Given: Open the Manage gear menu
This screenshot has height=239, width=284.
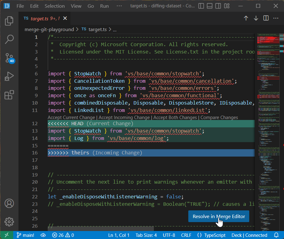Looking at the screenshot, I should coord(9,221).
